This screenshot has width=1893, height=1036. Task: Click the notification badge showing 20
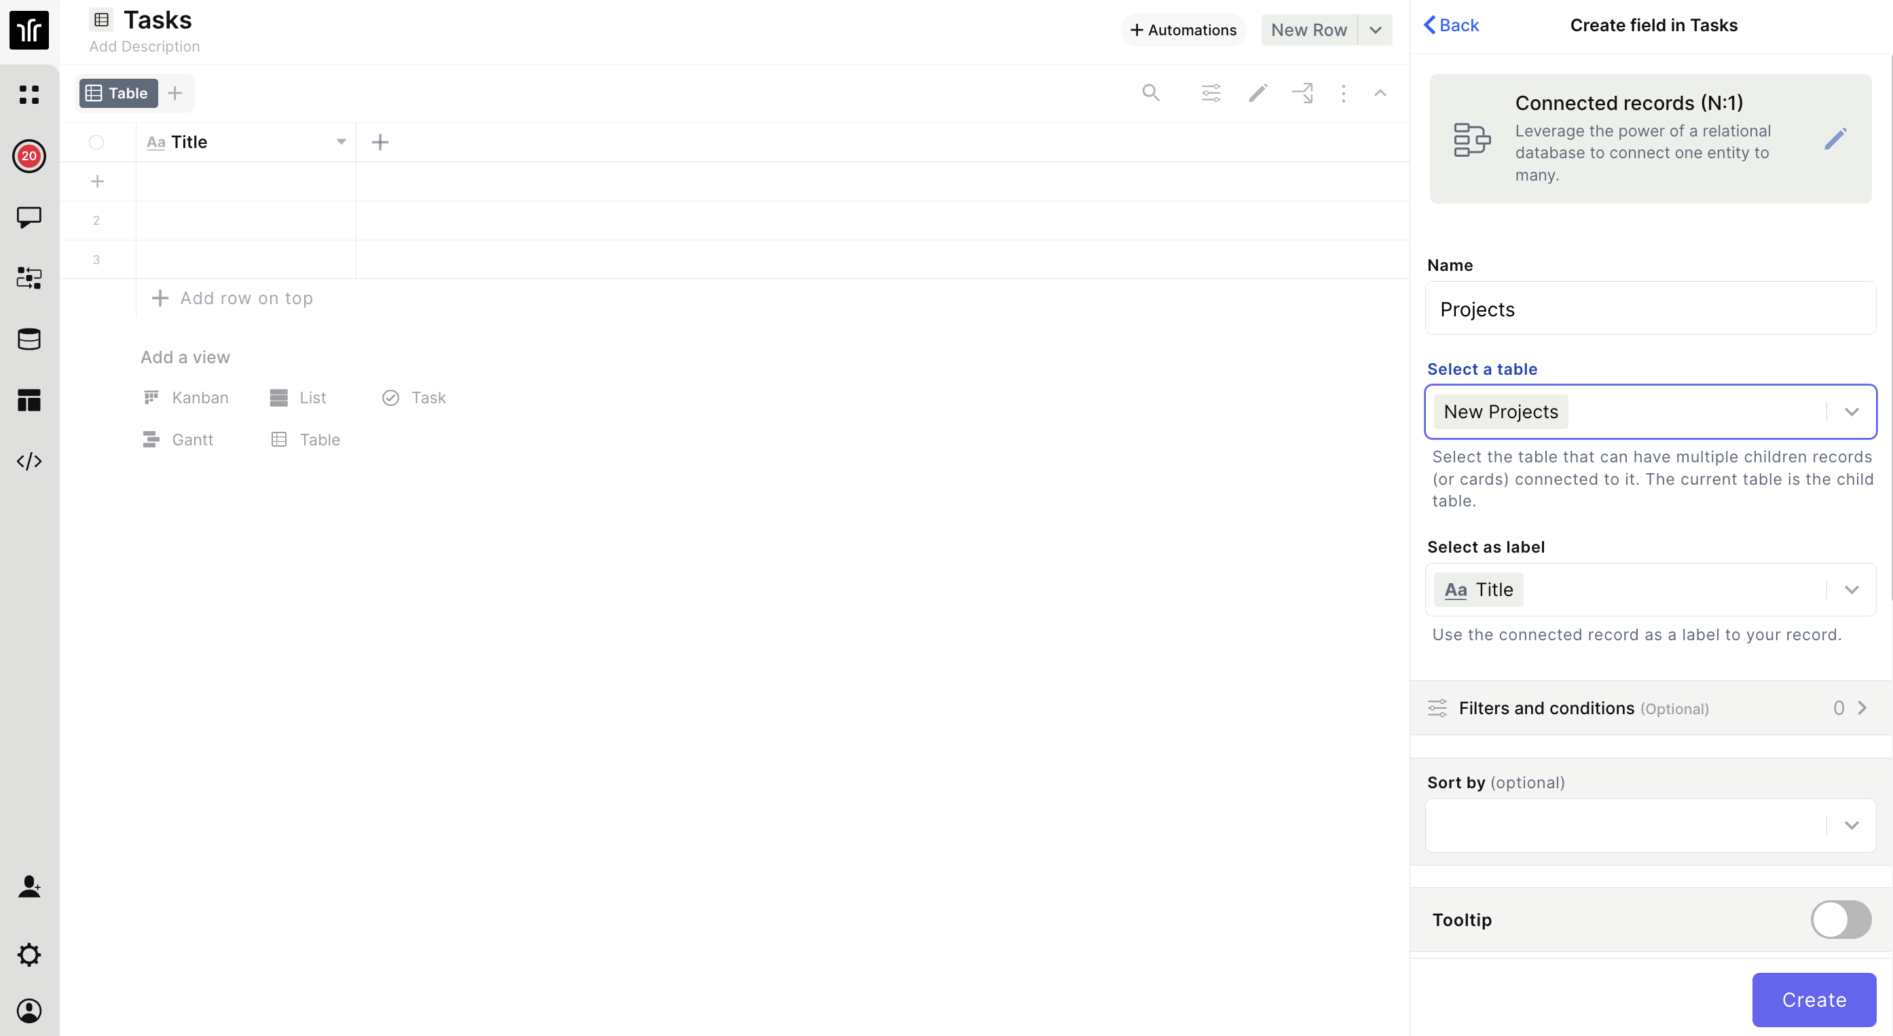[x=29, y=155]
